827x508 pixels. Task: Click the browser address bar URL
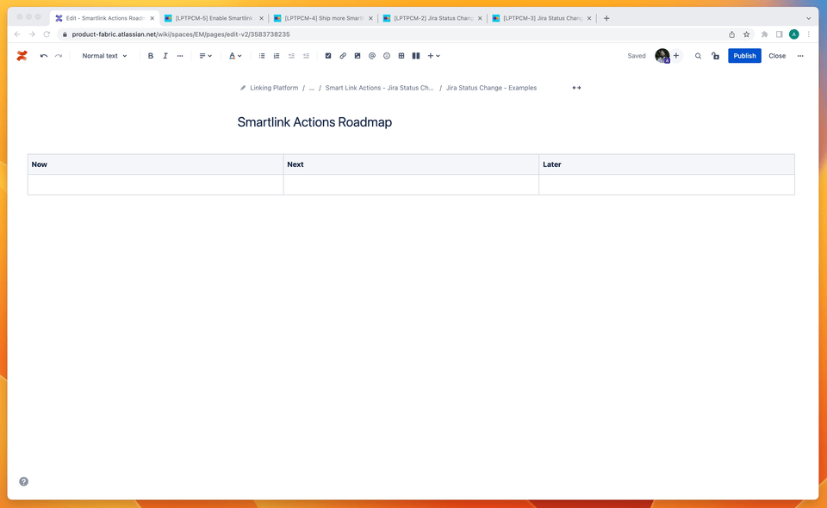[181, 34]
